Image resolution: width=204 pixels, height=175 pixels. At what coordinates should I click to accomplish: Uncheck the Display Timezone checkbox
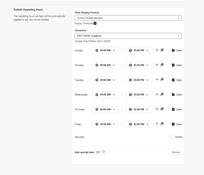click(x=95, y=23)
